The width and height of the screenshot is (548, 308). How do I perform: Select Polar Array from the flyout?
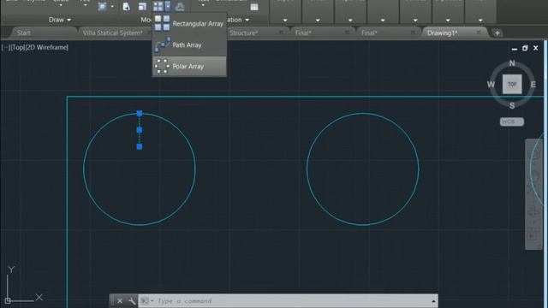[x=189, y=66]
